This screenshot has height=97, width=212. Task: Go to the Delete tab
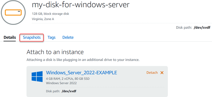coord(68,38)
